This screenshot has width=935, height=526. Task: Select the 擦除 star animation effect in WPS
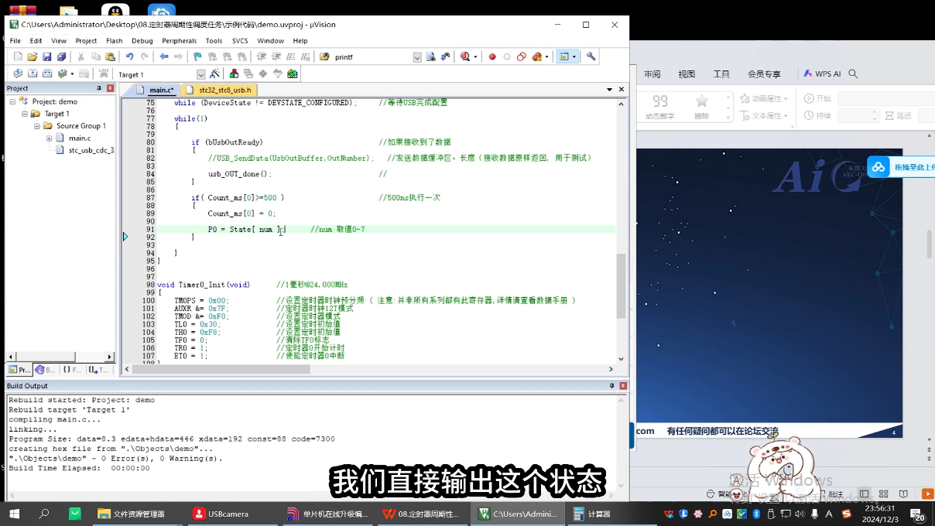(701, 108)
